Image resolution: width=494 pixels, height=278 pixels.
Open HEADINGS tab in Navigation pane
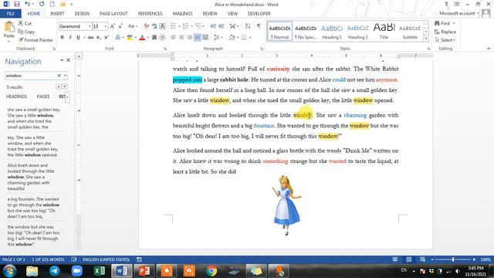(16, 97)
